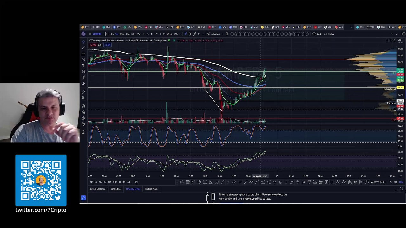
Task: Expand Crypto Screener dropdown
Action: pos(107,189)
